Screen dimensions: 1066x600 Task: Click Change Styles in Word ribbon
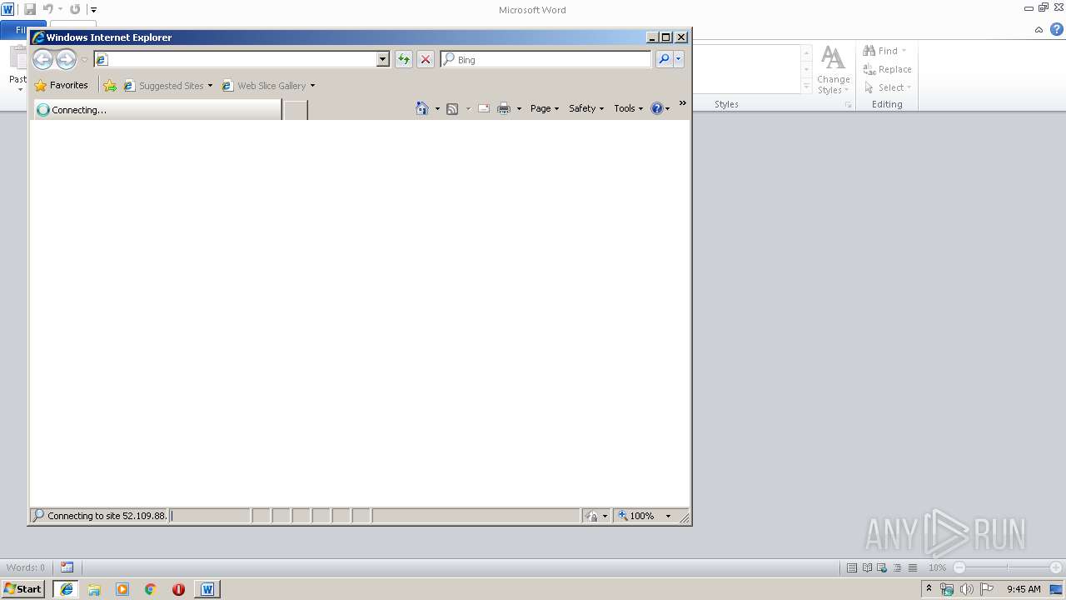click(833, 70)
